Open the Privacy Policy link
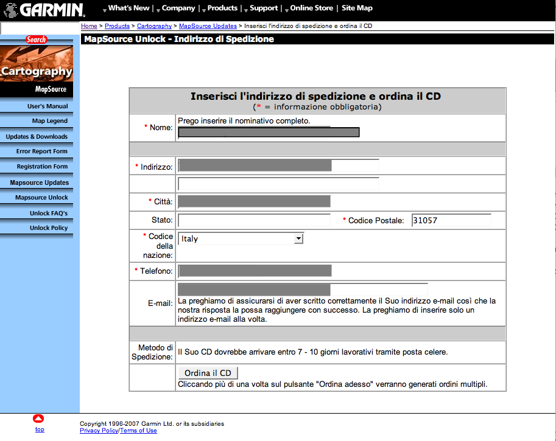556x441 pixels. [99, 431]
